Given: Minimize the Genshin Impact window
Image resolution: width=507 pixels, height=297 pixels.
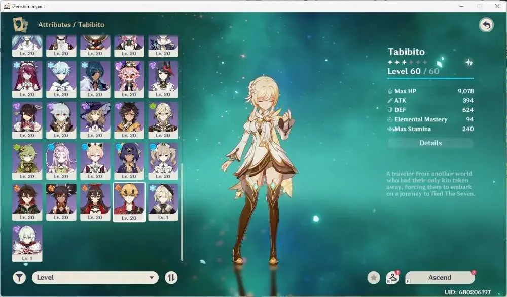Looking at the screenshot, I should coord(462,6).
